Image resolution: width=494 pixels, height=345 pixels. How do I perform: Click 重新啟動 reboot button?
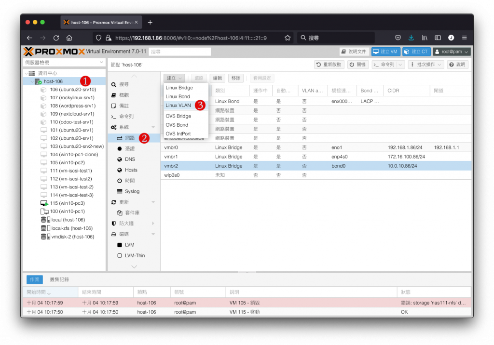pos(329,65)
